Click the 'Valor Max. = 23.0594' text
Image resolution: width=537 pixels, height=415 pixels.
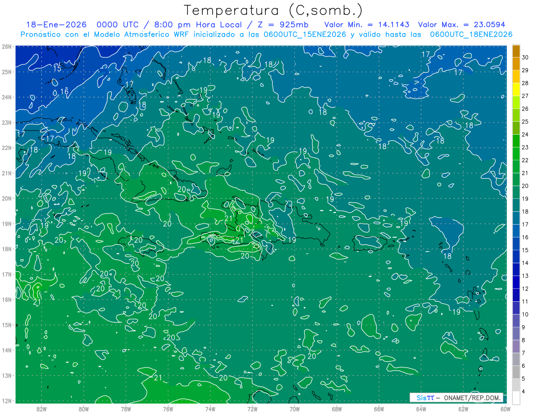(x=462, y=25)
